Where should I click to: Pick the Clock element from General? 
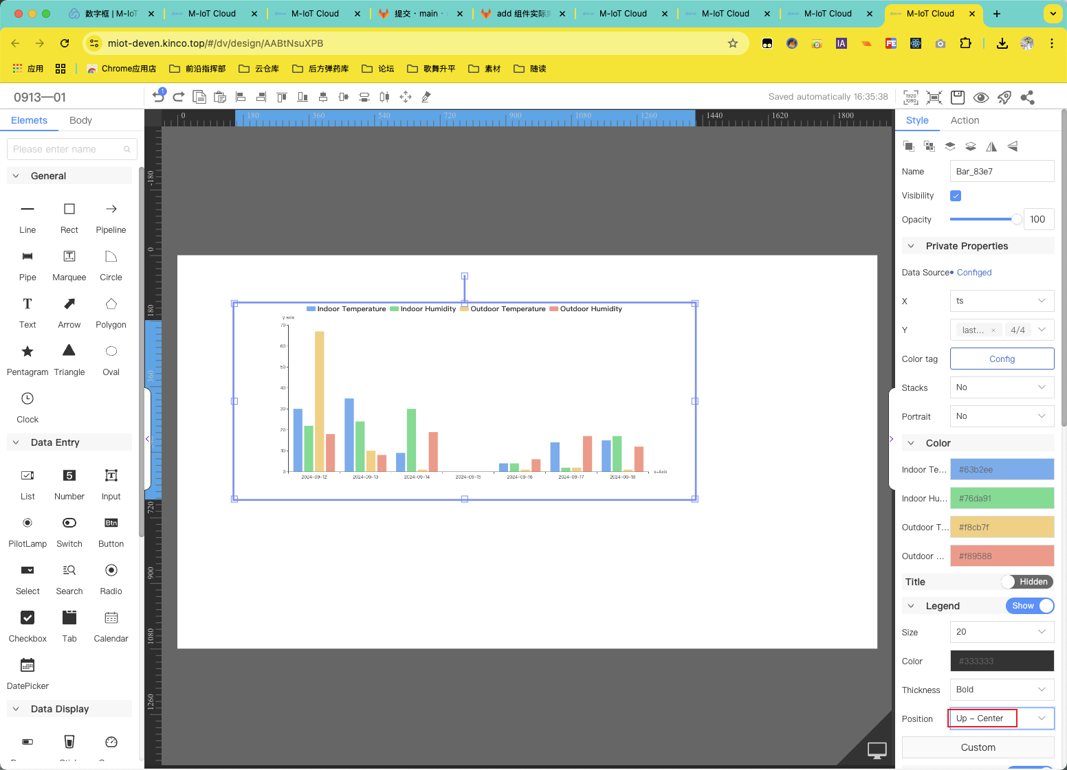[27, 399]
